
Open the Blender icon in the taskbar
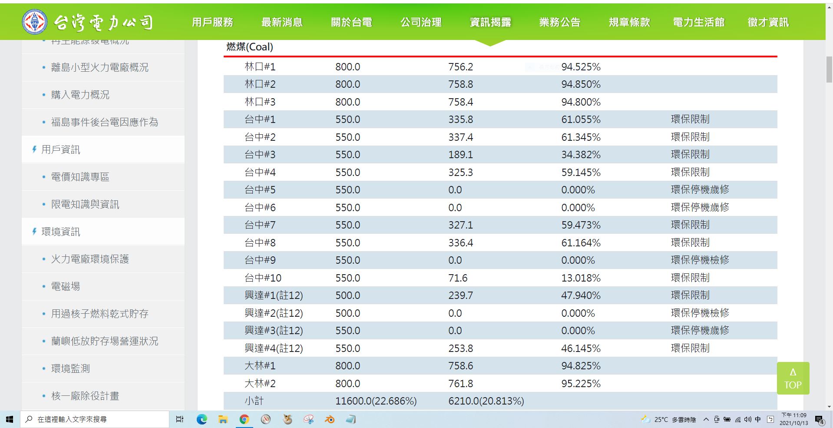[330, 419]
